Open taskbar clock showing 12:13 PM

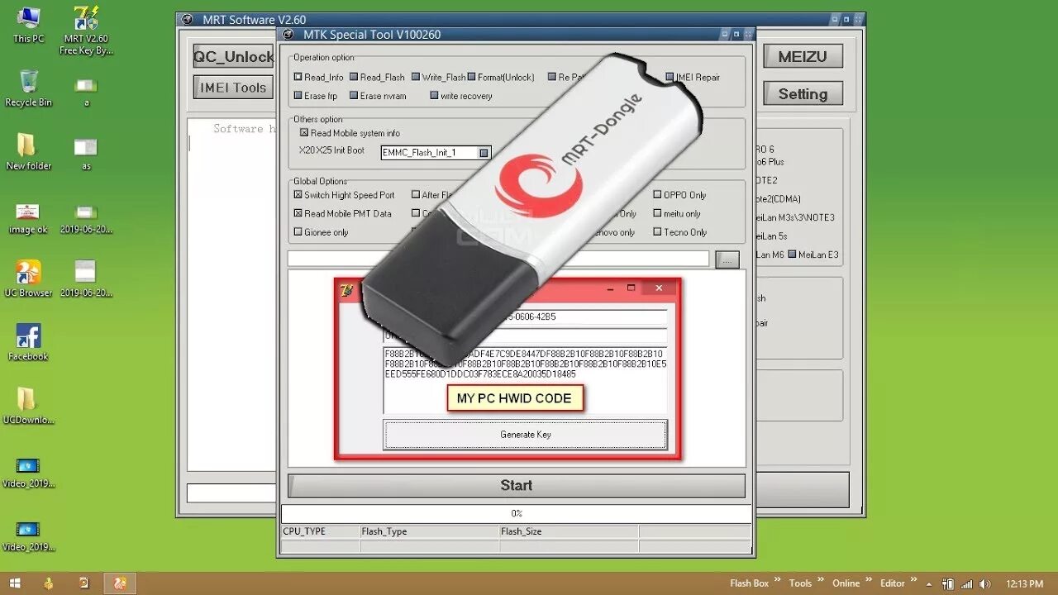coord(1025,583)
